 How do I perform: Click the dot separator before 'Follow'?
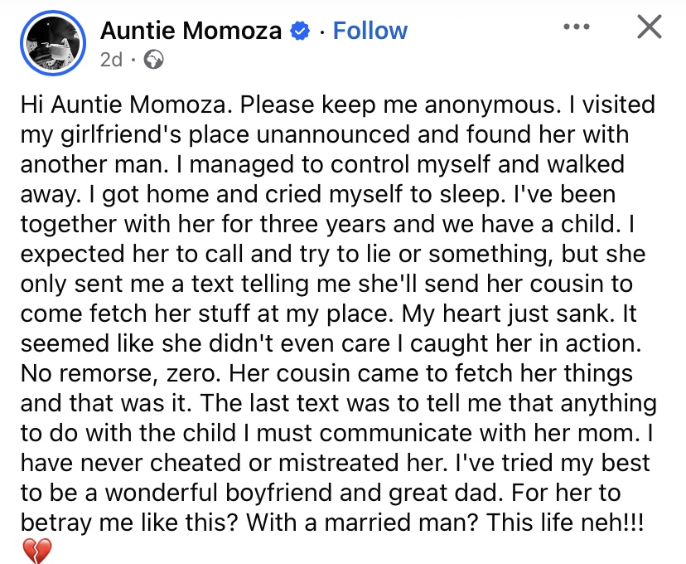point(322,30)
